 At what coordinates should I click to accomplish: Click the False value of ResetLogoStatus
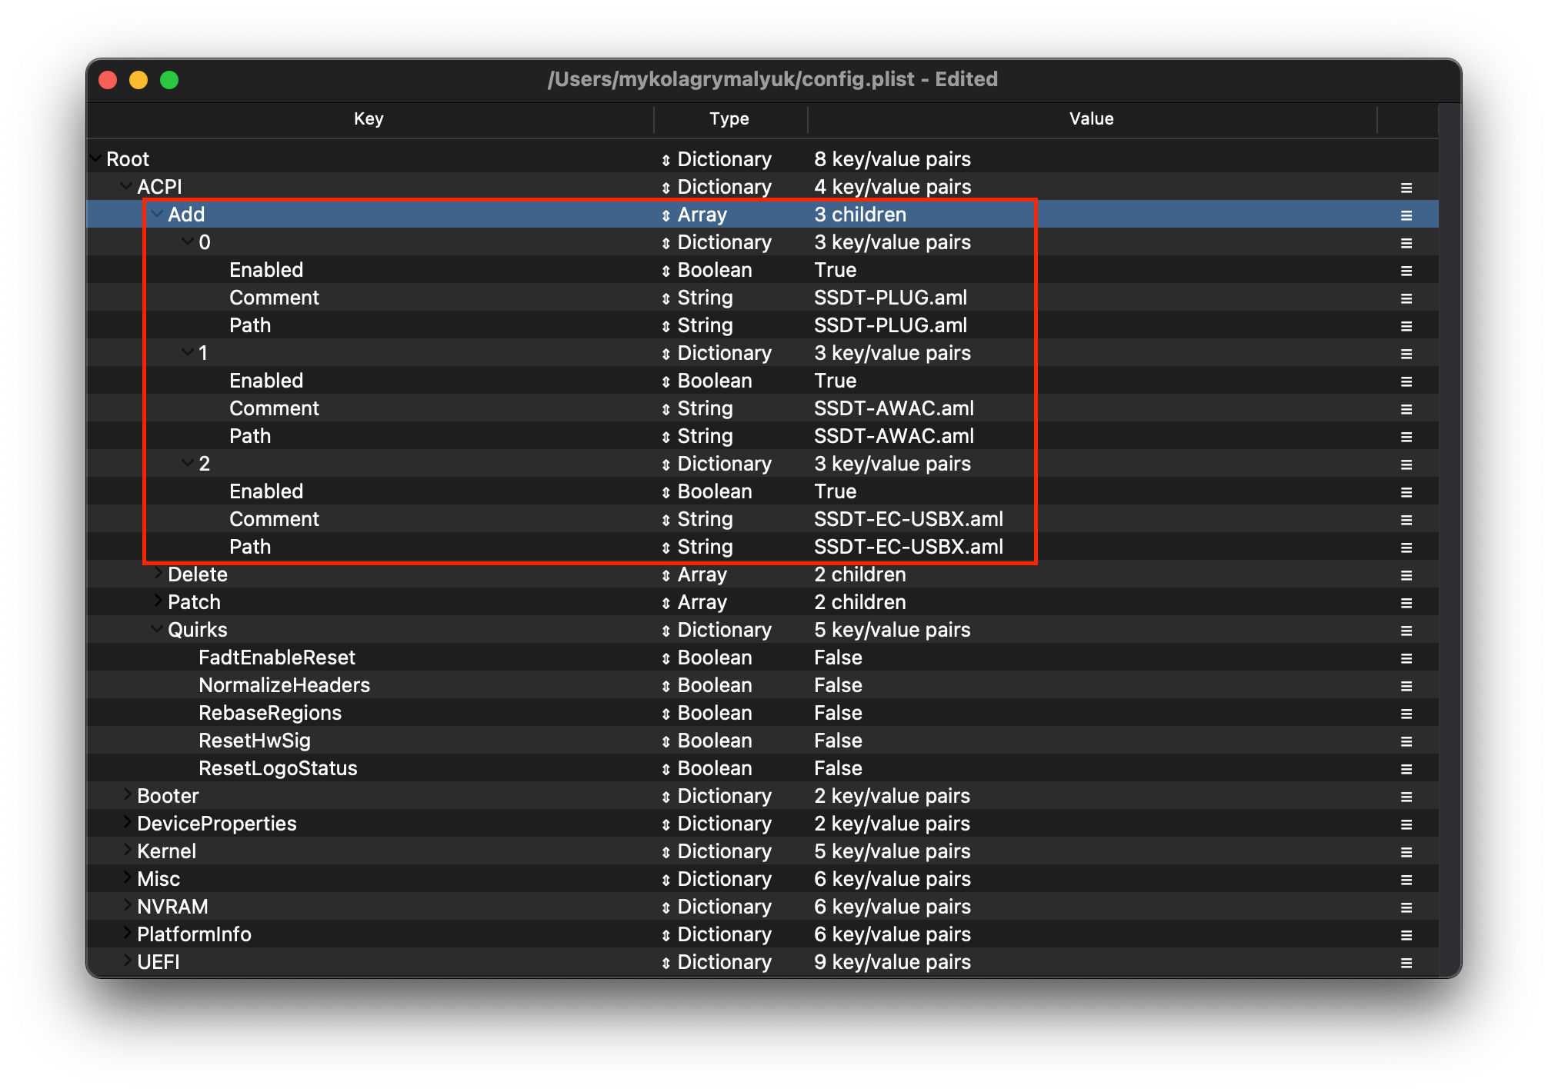[838, 768]
